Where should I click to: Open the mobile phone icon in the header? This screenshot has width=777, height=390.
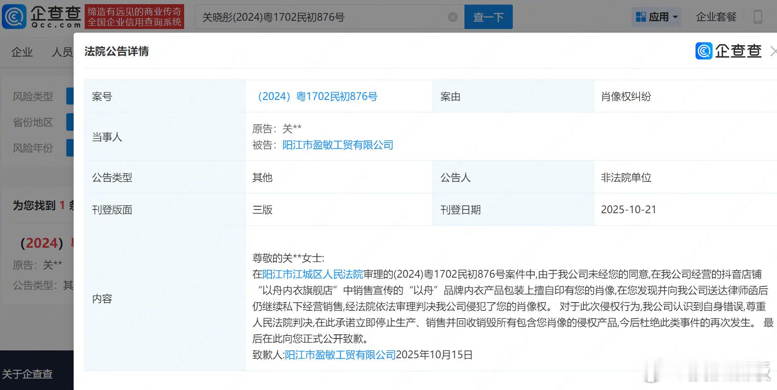(758, 17)
